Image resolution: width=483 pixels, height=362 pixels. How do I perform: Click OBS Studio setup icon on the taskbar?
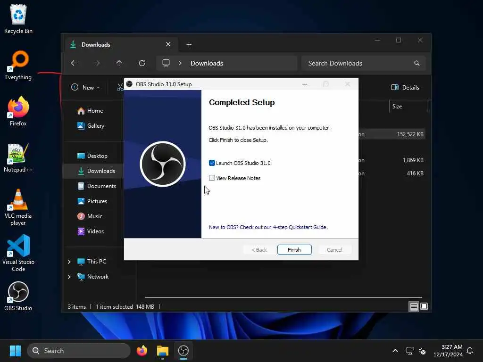[183, 351]
